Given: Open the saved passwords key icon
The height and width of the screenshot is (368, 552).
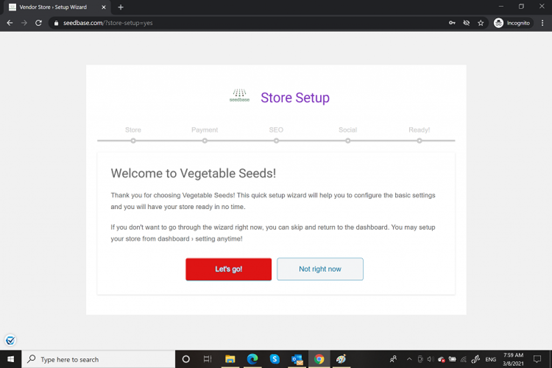Looking at the screenshot, I should pyautogui.click(x=452, y=23).
